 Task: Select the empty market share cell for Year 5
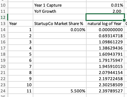click(x=60, y=54)
